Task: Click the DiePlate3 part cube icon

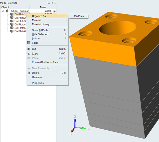Action: click(x=12, y=21)
